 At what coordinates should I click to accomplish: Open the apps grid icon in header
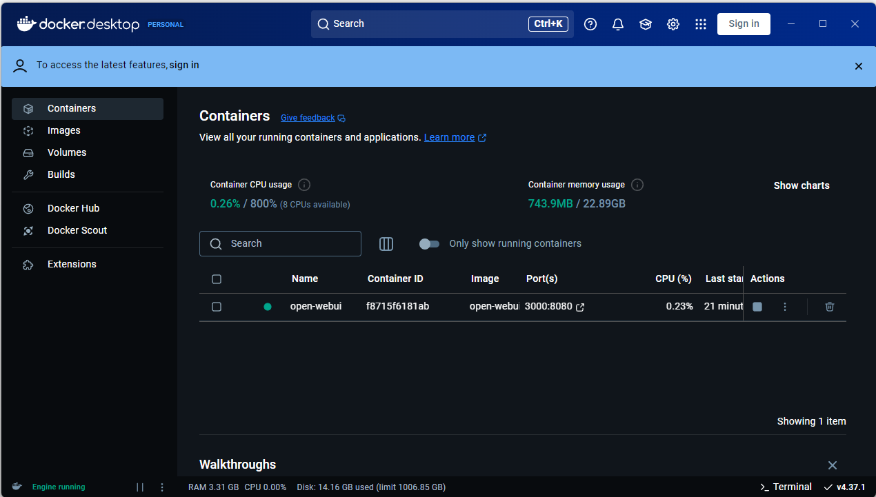pyautogui.click(x=701, y=24)
